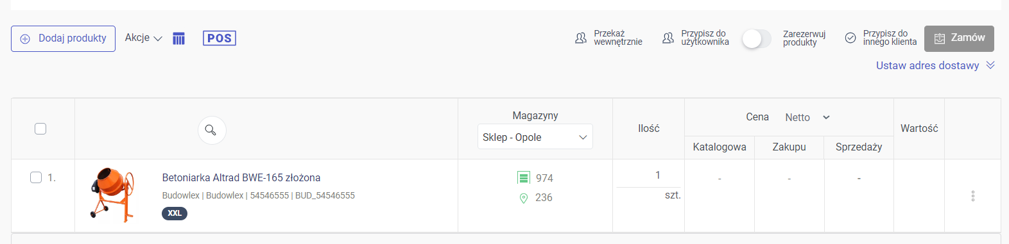Image resolution: width=1009 pixels, height=244 pixels.
Task: Open the POS mode icon
Action: pos(220,38)
